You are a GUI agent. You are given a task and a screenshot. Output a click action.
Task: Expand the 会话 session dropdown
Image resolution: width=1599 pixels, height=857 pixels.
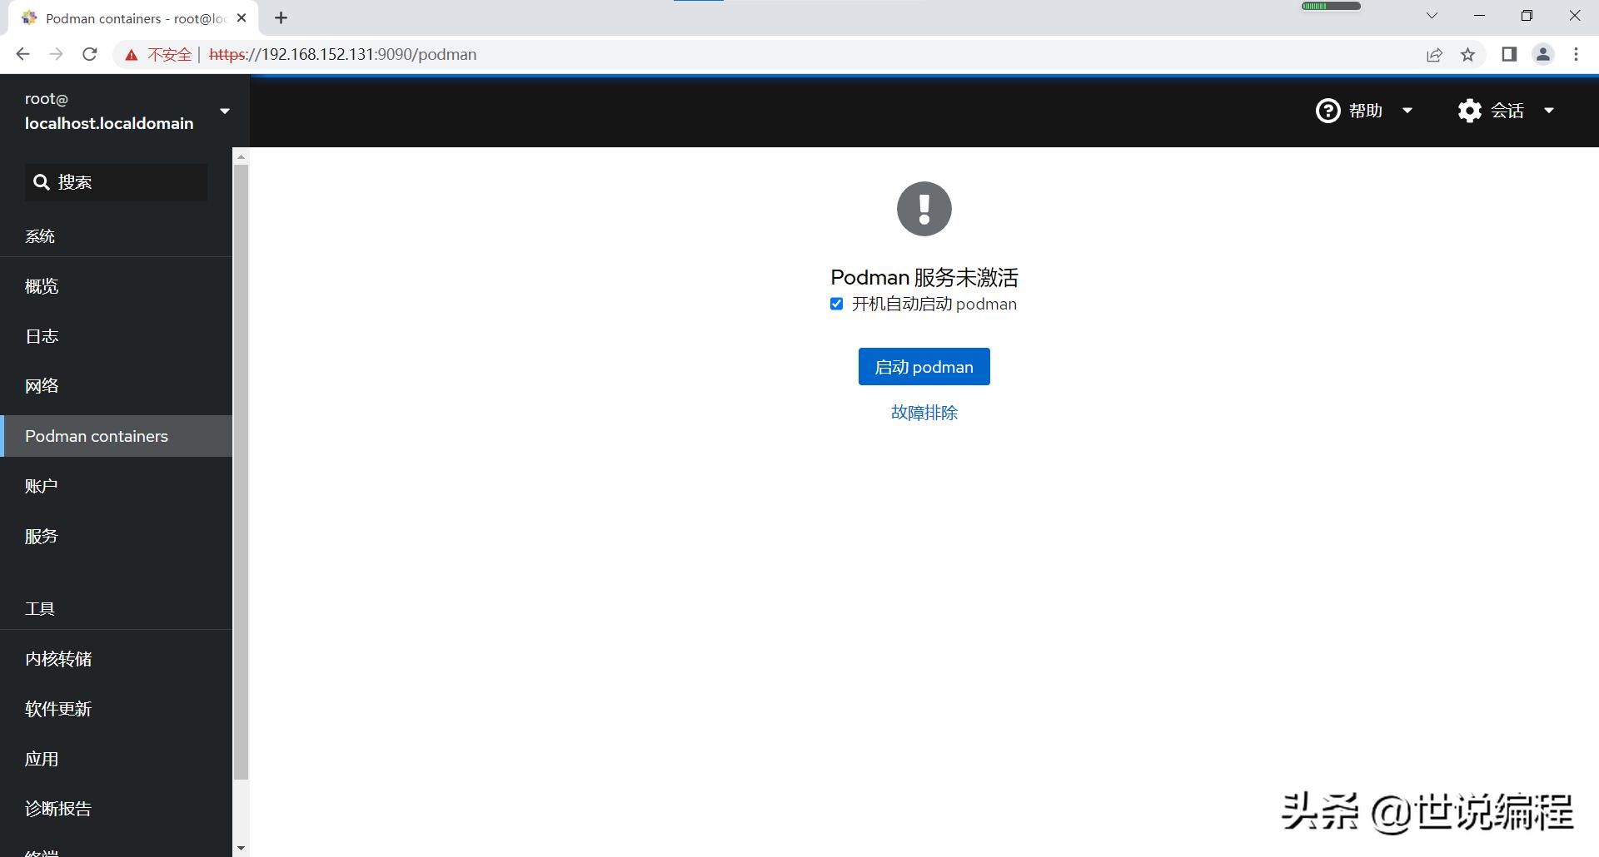(x=1550, y=110)
